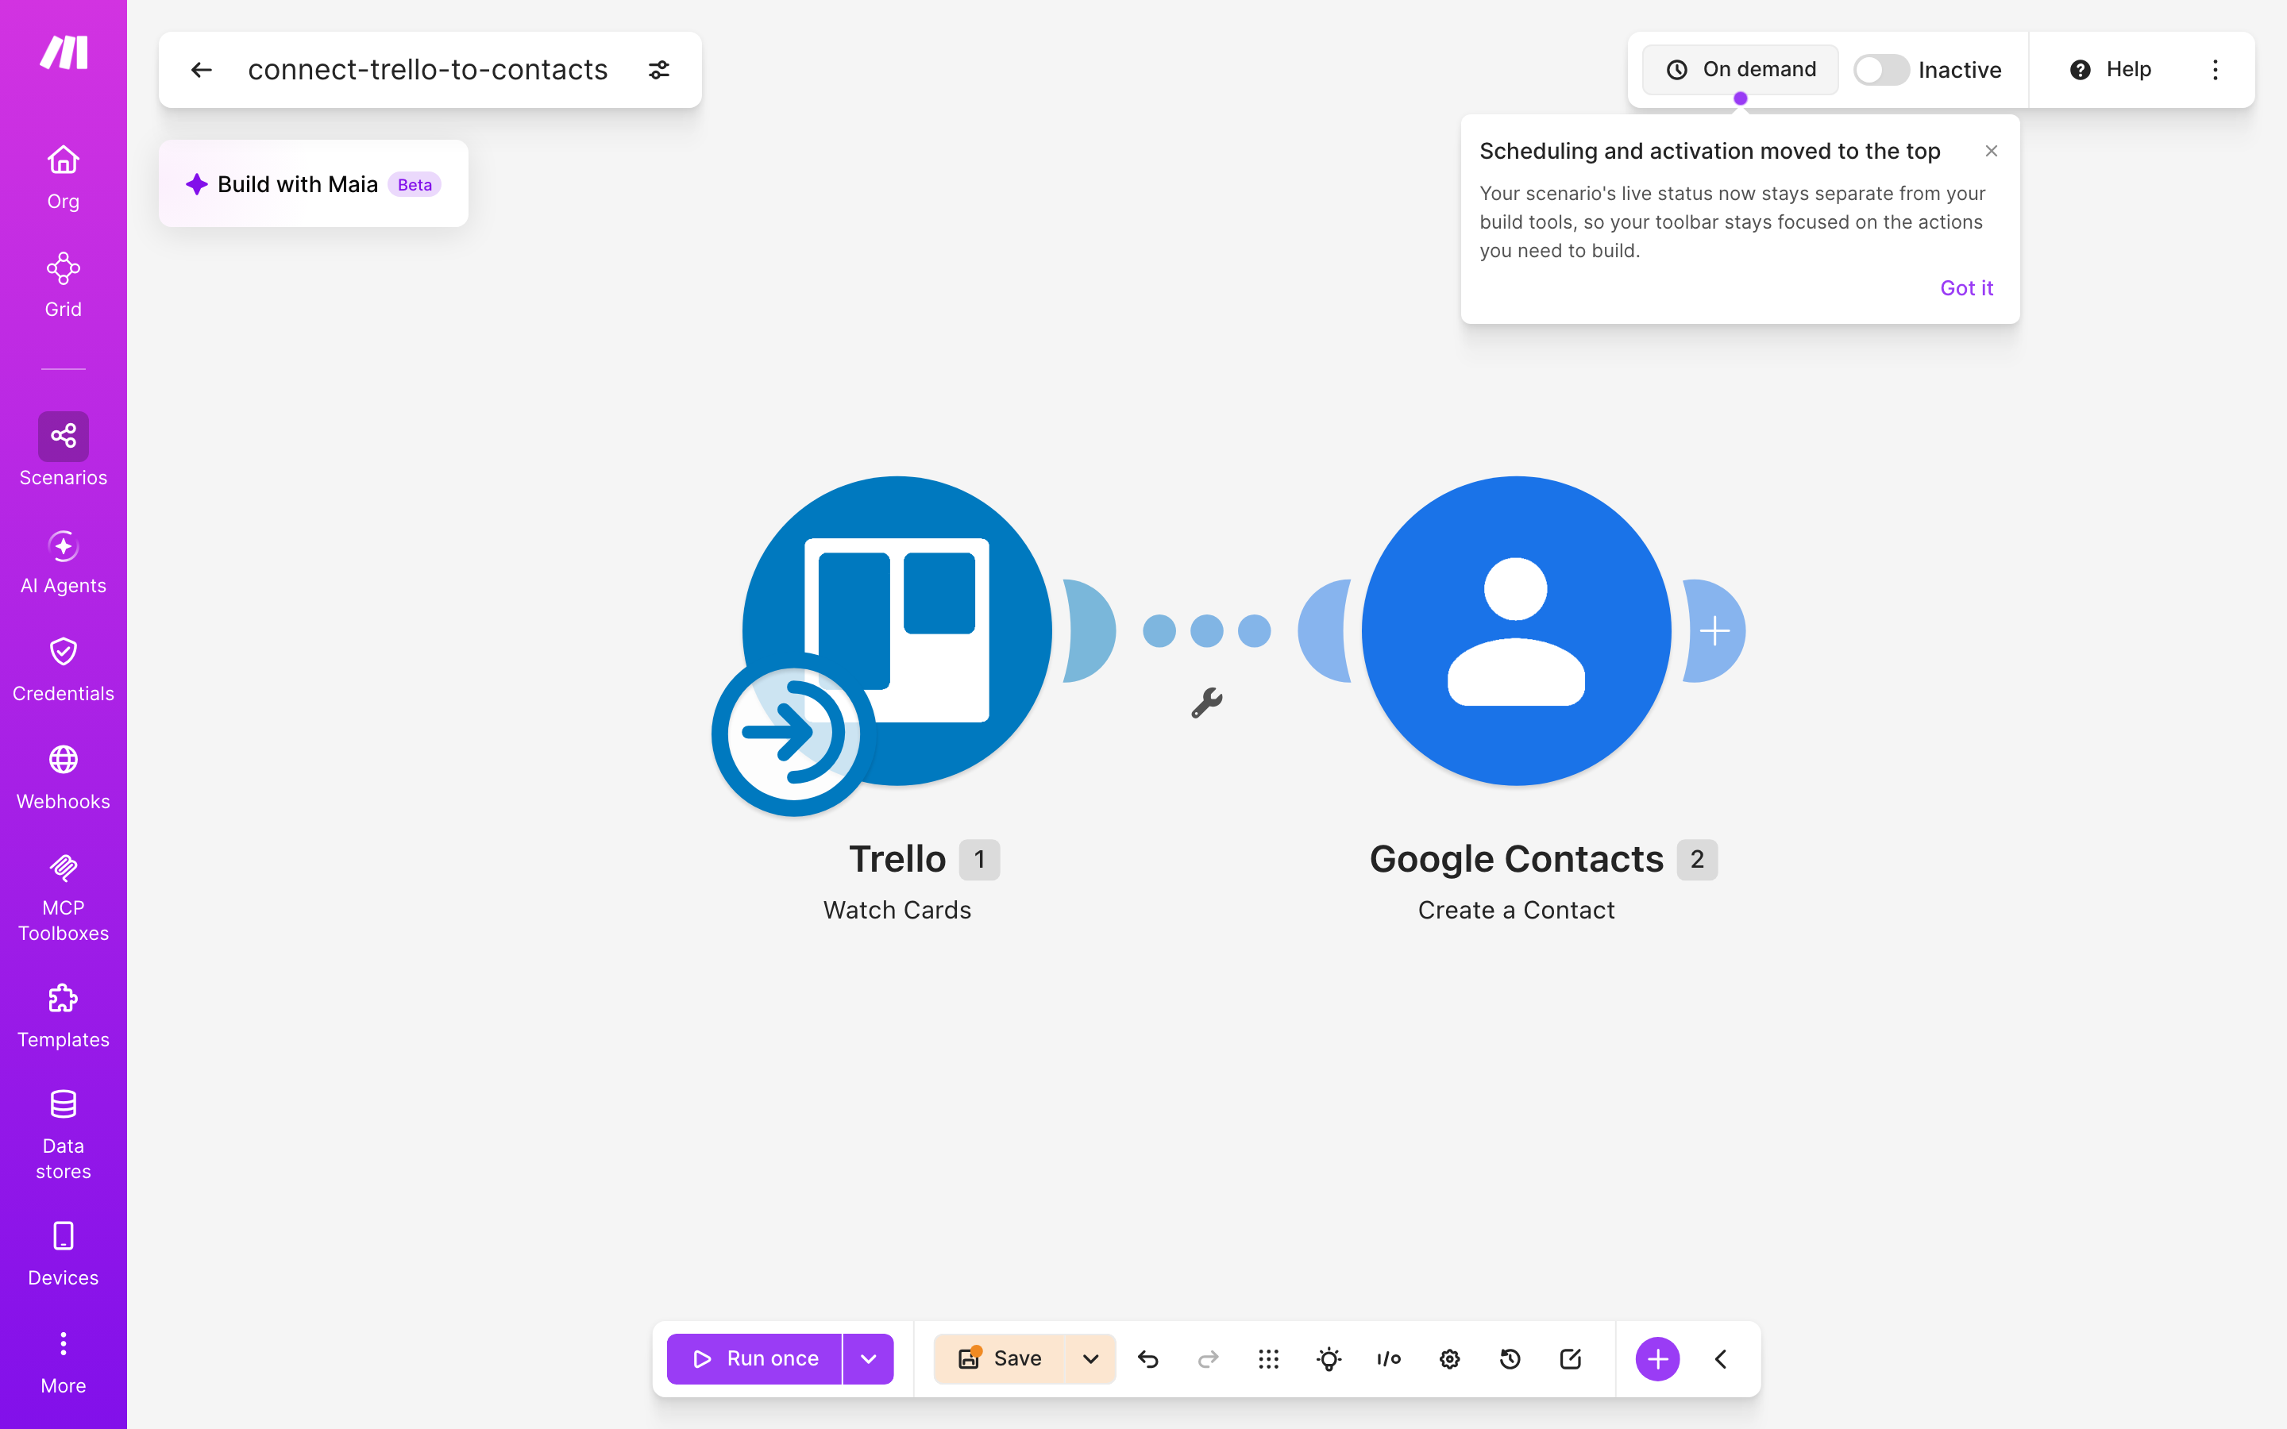Open Trello Watch Cards module
Viewport: 2287px width, 1429px height.
[x=897, y=630]
